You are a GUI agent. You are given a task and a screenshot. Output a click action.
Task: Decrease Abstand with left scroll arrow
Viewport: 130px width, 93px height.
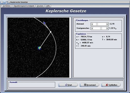tap(92, 24)
